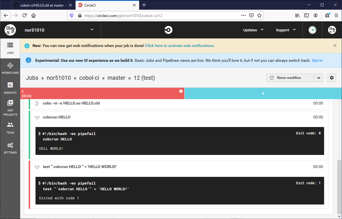342x219 pixels.
Task: Click Rerun workflow button
Action: (290, 78)
